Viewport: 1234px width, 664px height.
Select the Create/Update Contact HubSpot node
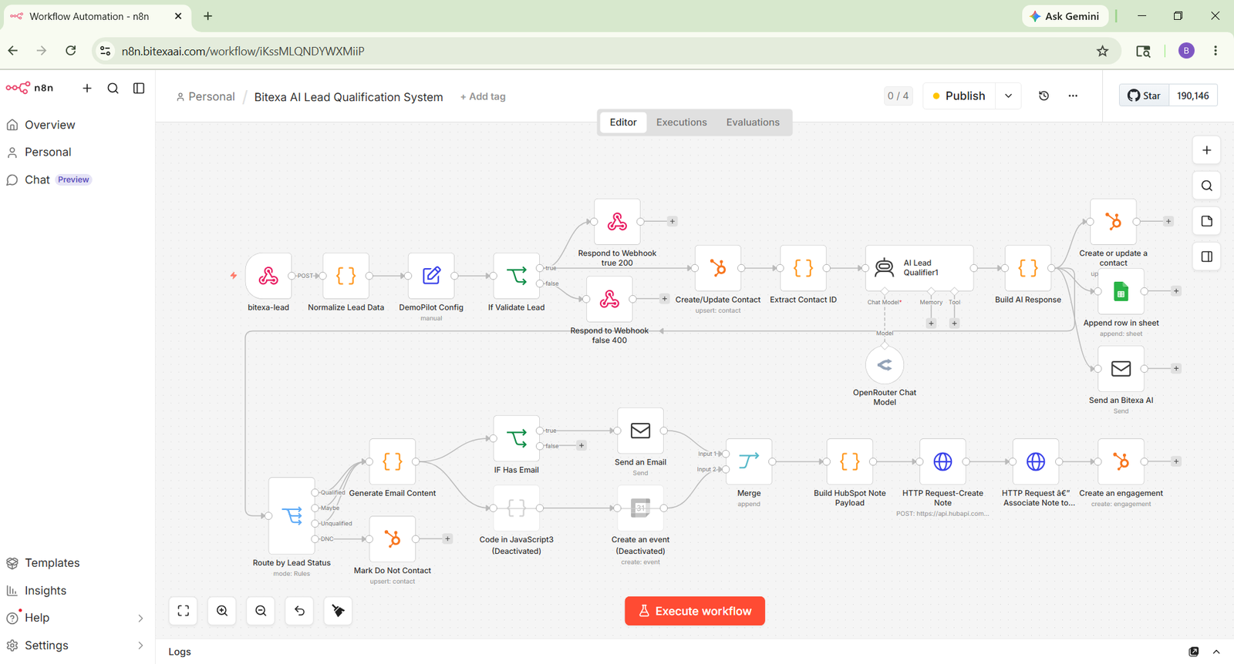(718, 268)
